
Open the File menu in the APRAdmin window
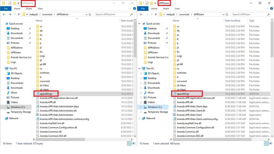click(x=5, y=9)
